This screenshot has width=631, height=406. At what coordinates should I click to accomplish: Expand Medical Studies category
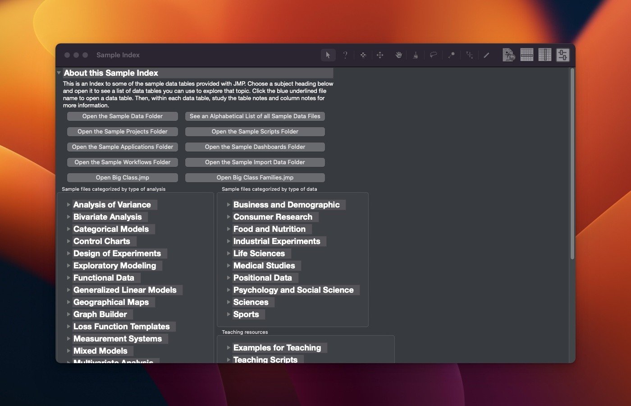229,266
